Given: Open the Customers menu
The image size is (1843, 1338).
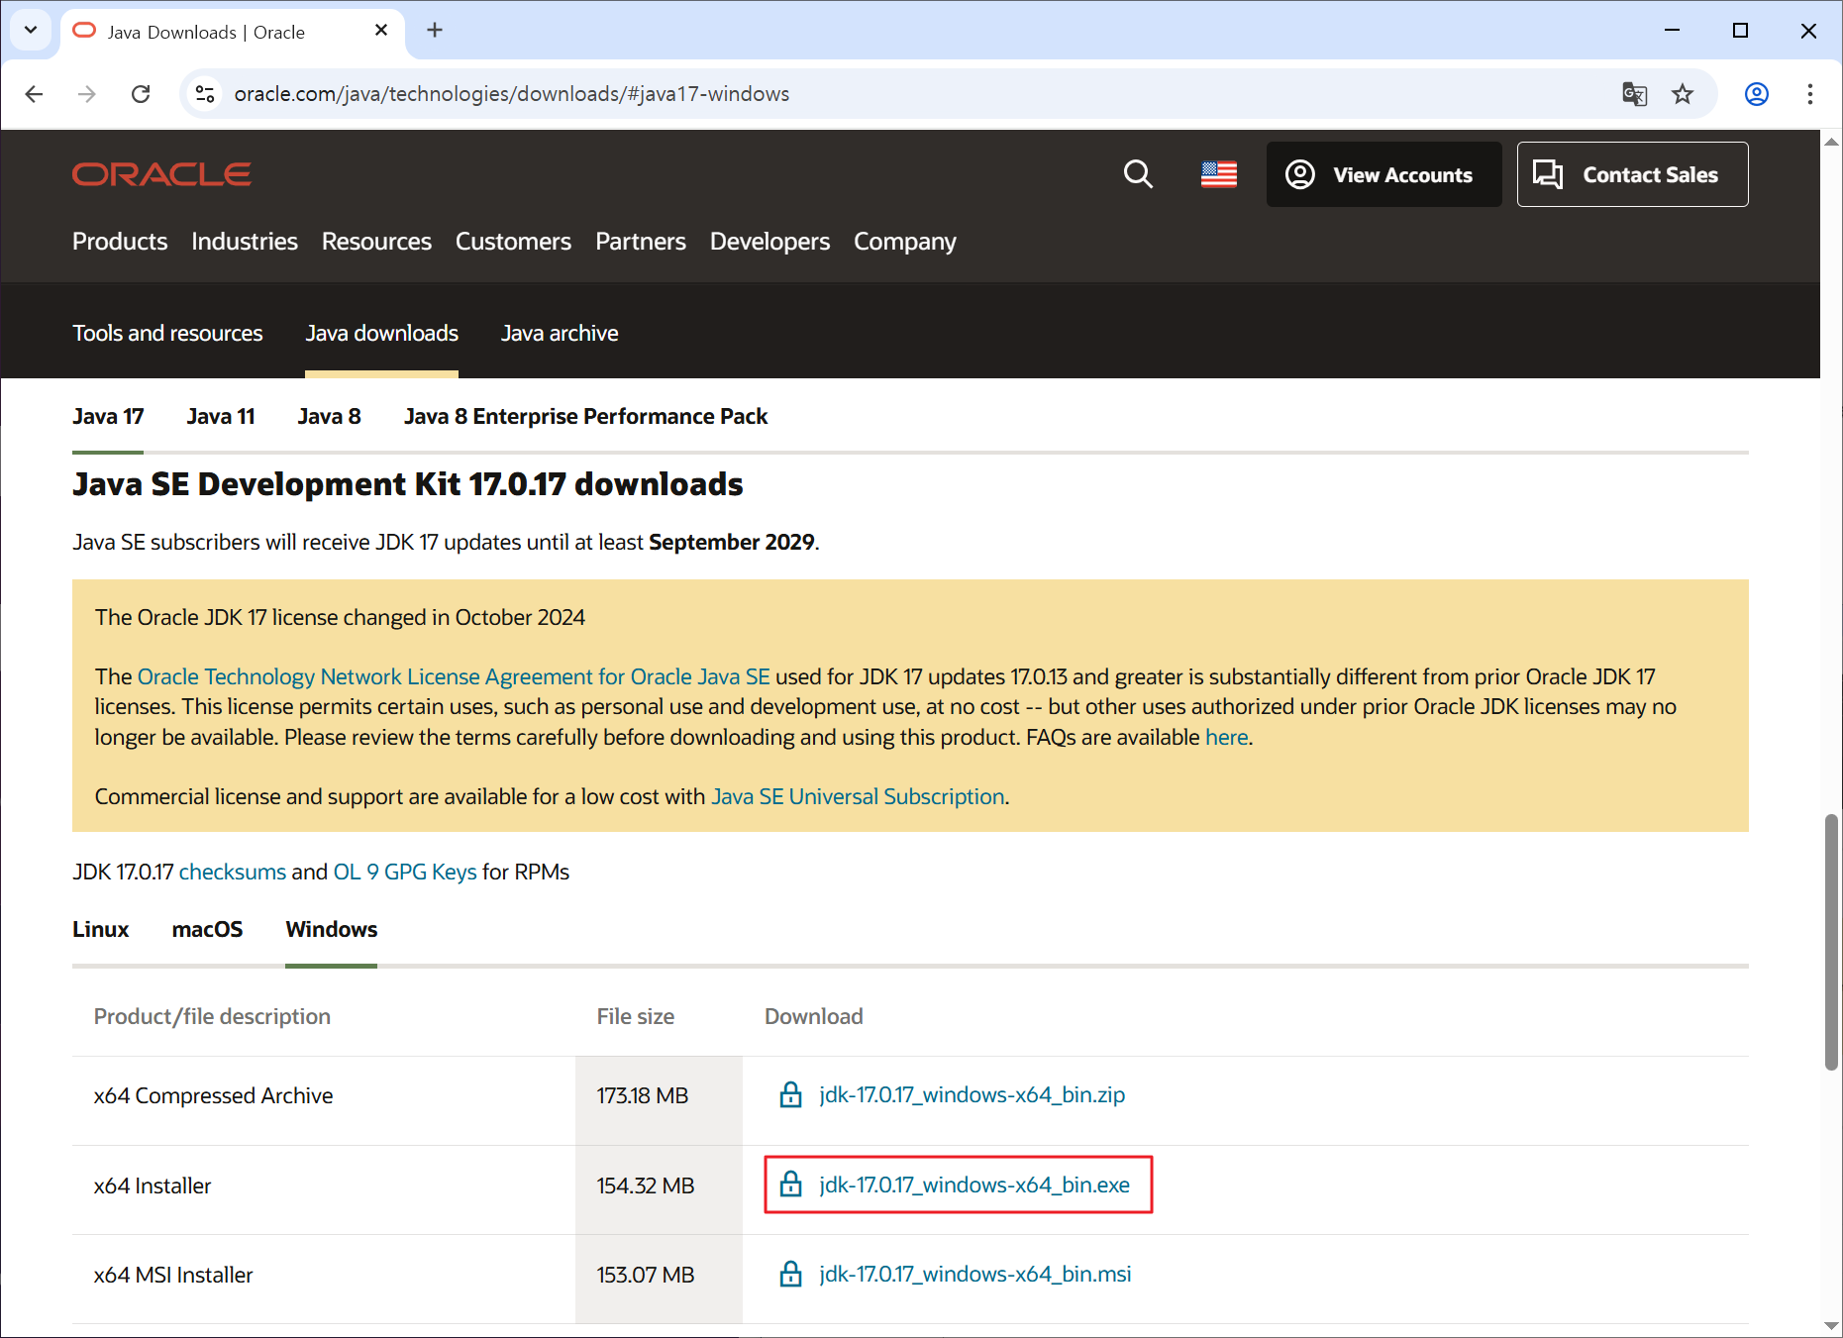Looking at the screenshot, I should pos(513,242).
